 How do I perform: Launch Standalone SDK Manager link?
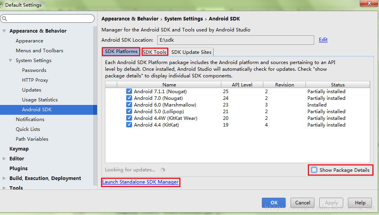pos(140,182)
